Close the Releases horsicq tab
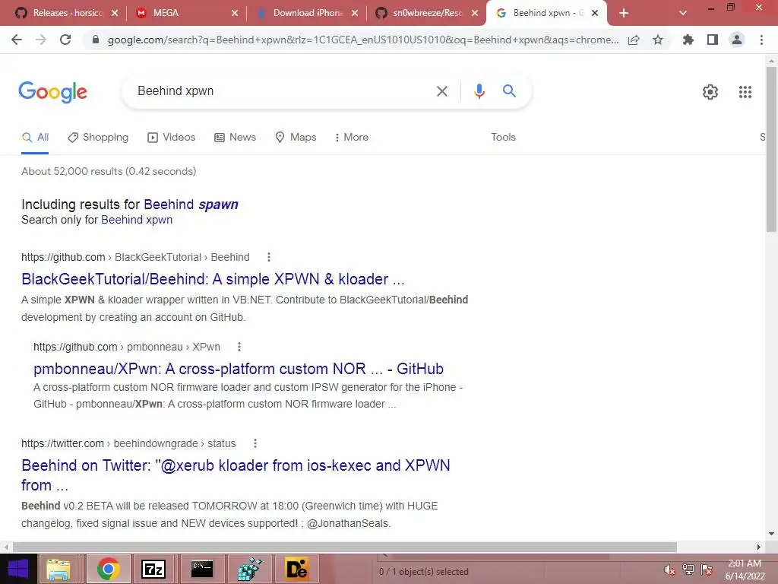778x584 pixels. [x=115, y=13]
